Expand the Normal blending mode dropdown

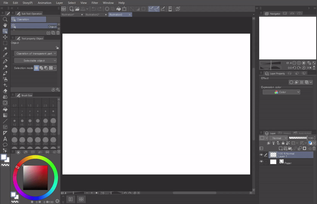[278, 138]
